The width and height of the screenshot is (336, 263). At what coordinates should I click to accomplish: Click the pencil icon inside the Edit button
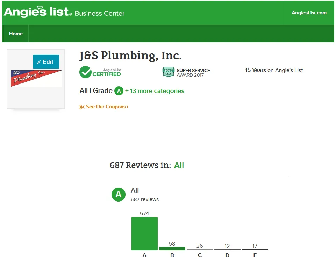tap(40, 62)
